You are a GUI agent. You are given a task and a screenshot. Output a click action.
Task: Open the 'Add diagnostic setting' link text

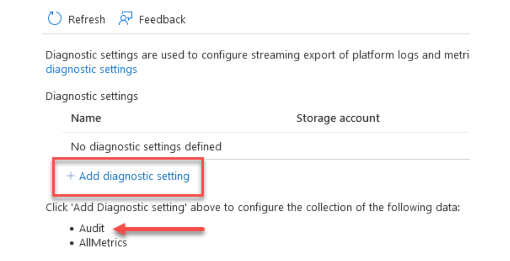pyautogui.click(x=134, y=176)
